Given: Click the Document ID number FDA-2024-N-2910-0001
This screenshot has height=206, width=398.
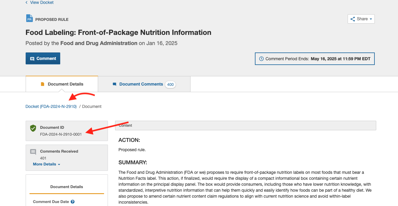Looking at the screenshot, I should [61, 134].
